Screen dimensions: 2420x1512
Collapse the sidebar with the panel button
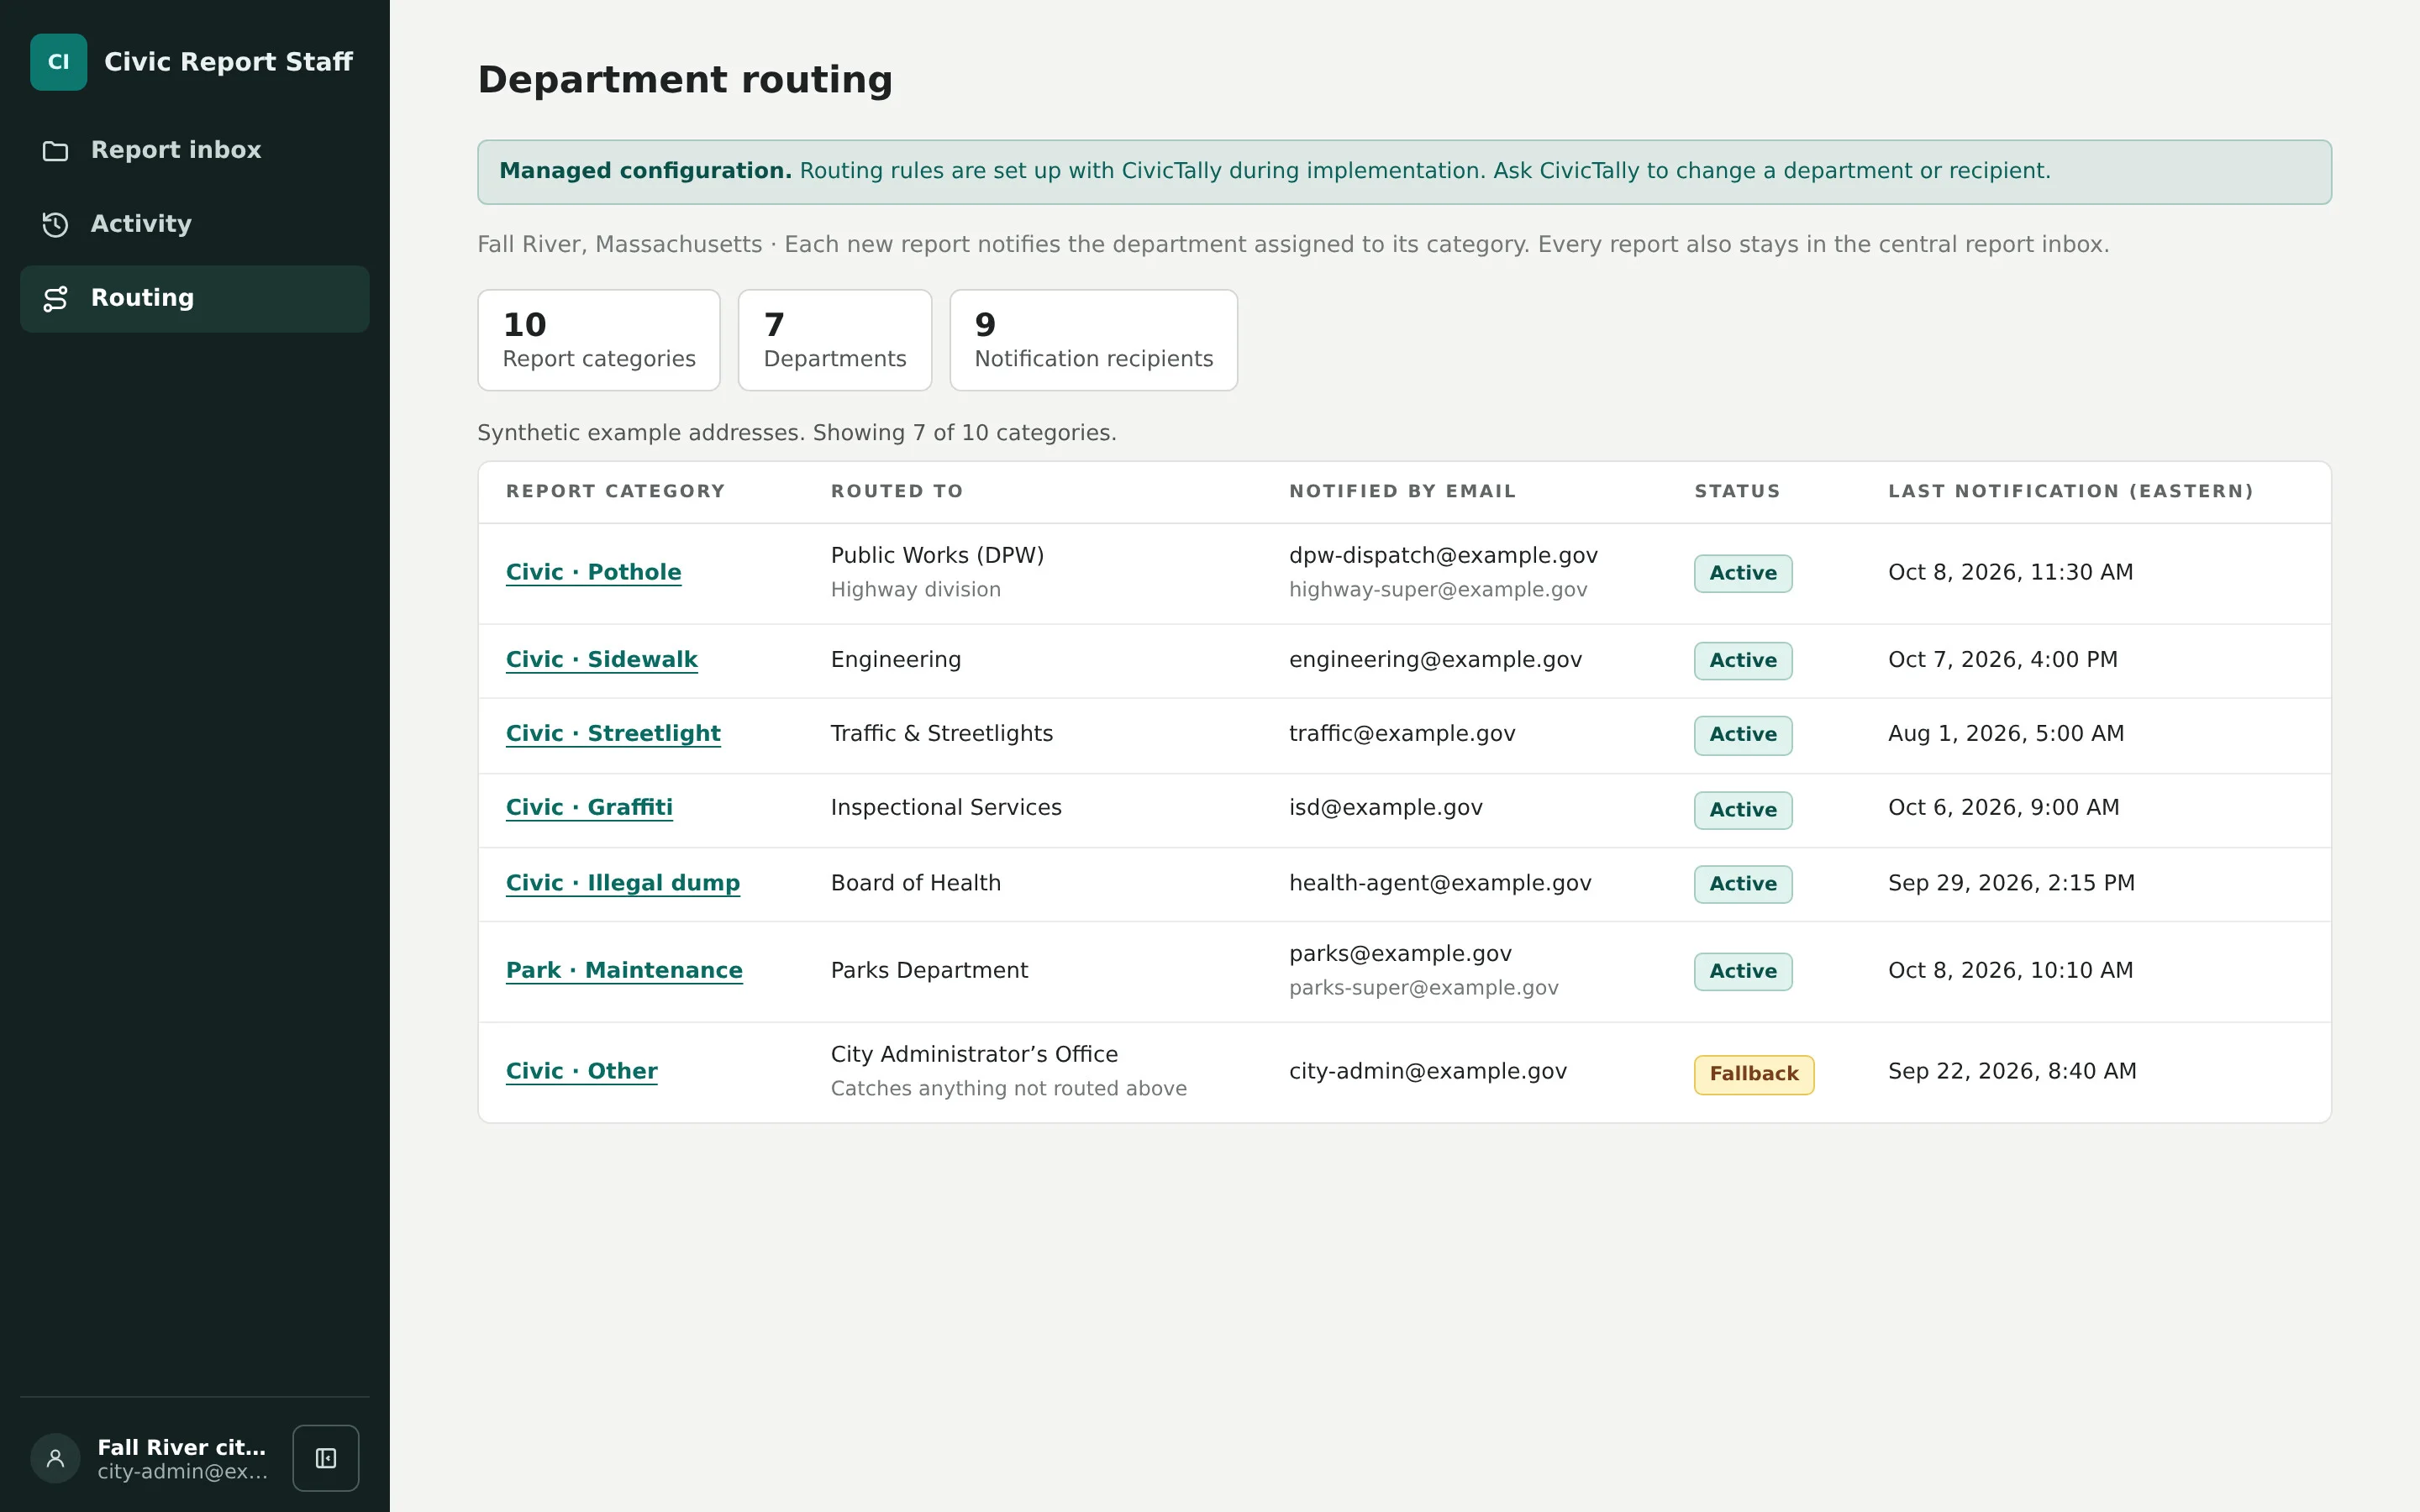(x=326, y=1458)
